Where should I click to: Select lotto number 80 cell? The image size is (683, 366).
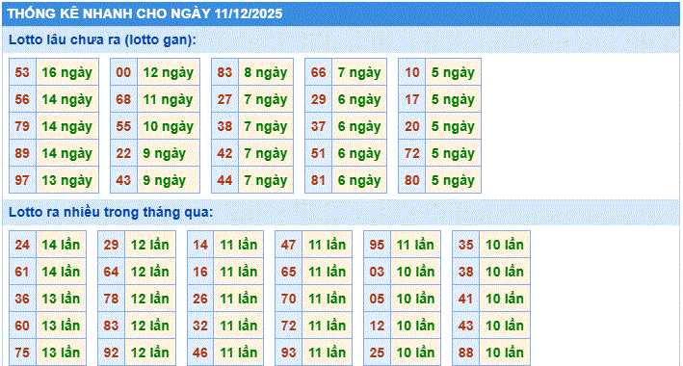click(x=412, y=180)
